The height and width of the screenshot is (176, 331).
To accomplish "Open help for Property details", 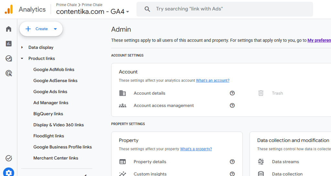I will tap(232, 162).
